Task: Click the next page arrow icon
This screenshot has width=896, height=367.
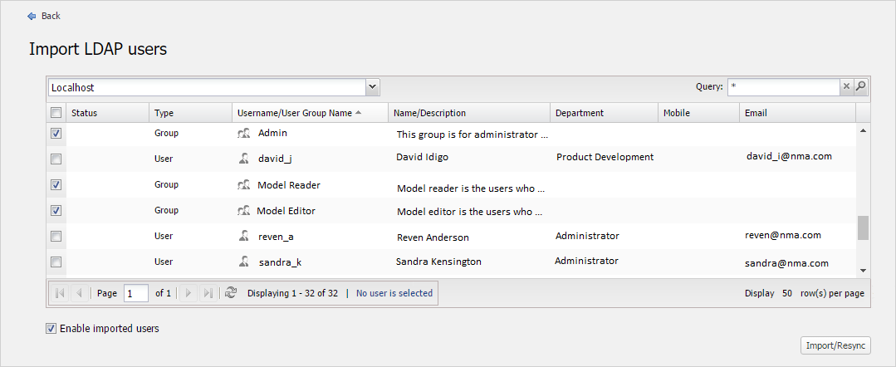Action: coord(189,293)
